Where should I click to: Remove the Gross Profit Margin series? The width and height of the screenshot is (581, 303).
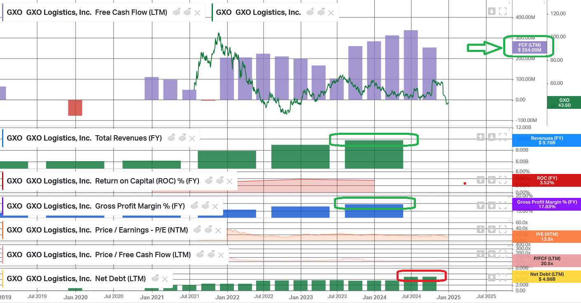[215, 206]
